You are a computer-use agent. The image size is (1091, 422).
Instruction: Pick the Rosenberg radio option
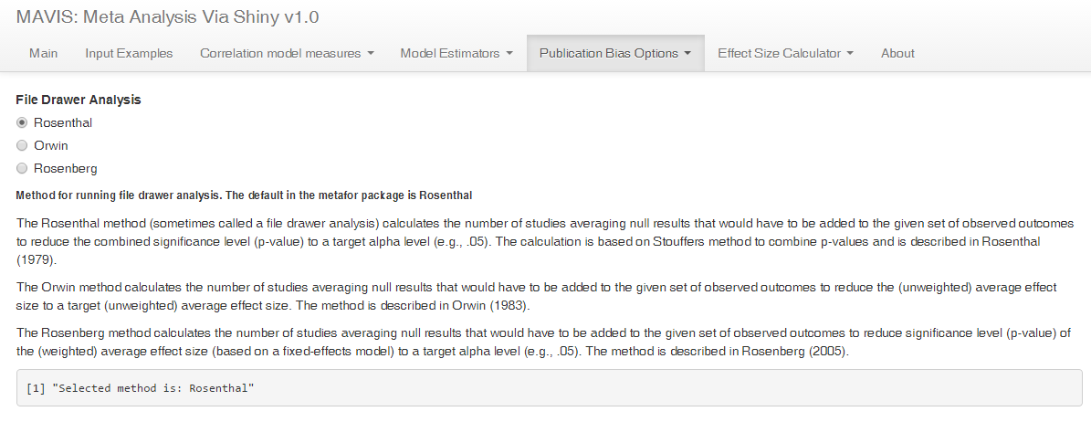click(22, 168)
